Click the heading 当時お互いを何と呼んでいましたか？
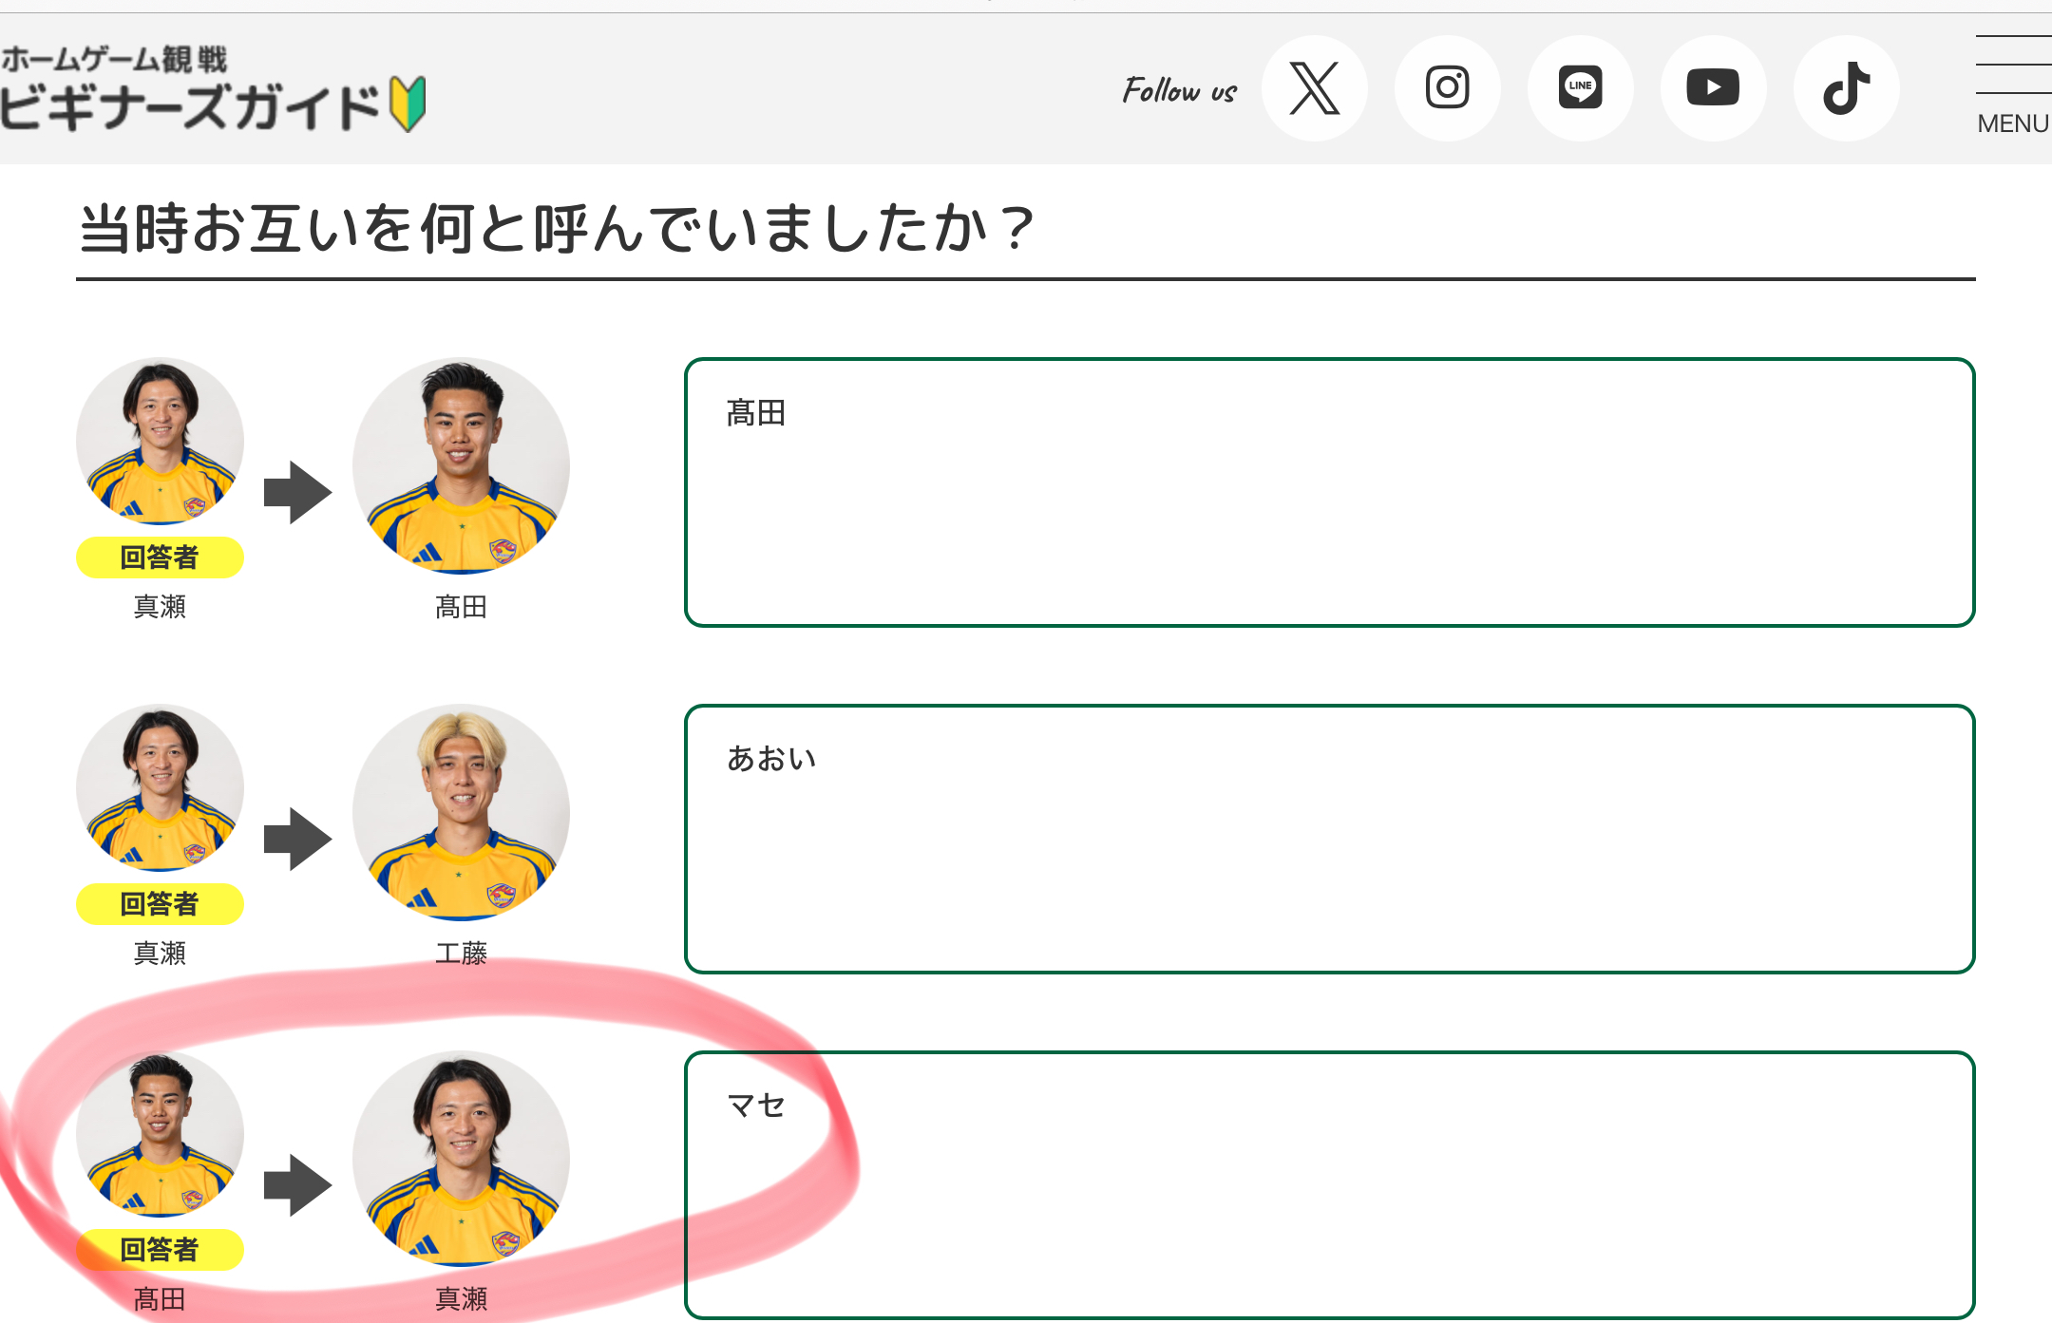The image size is (2052, 1323). [x=557, y=228]
